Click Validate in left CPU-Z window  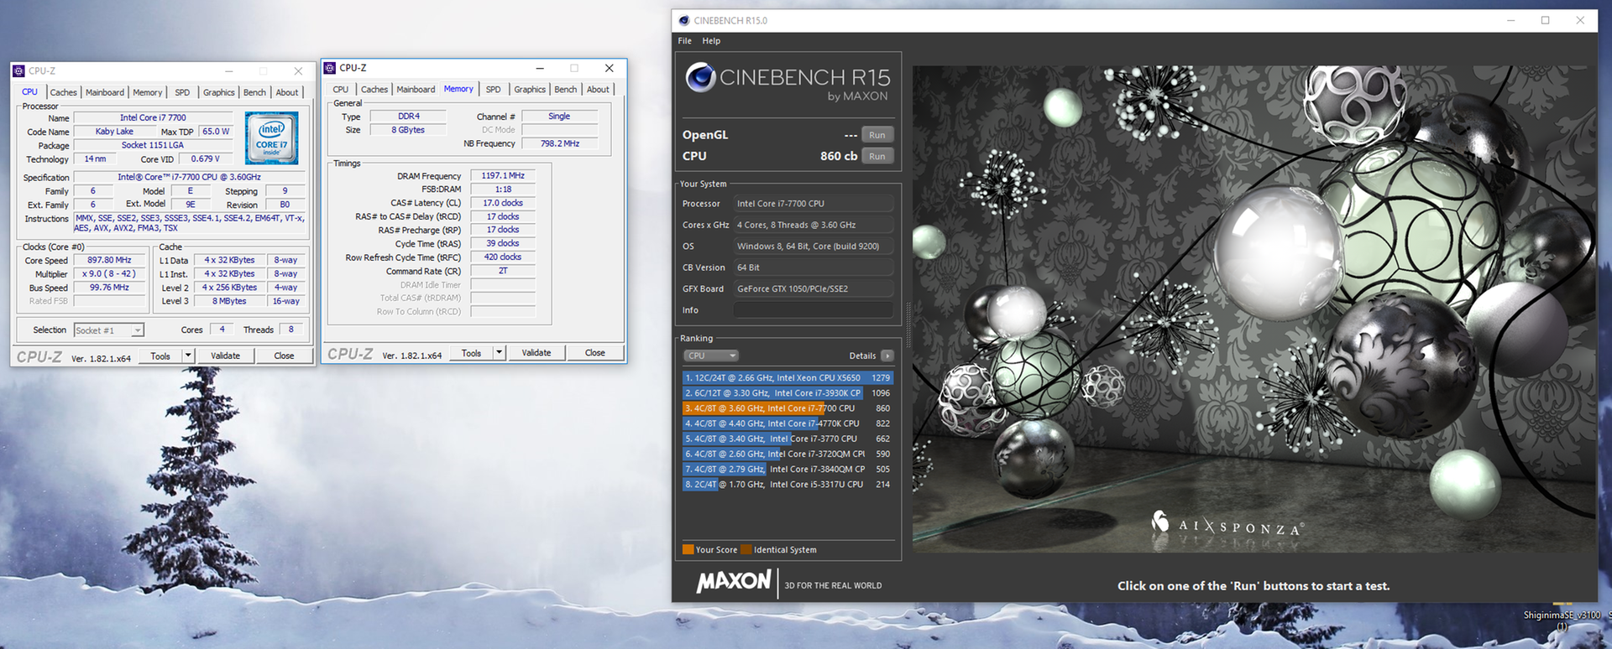(x=225, y=356)
